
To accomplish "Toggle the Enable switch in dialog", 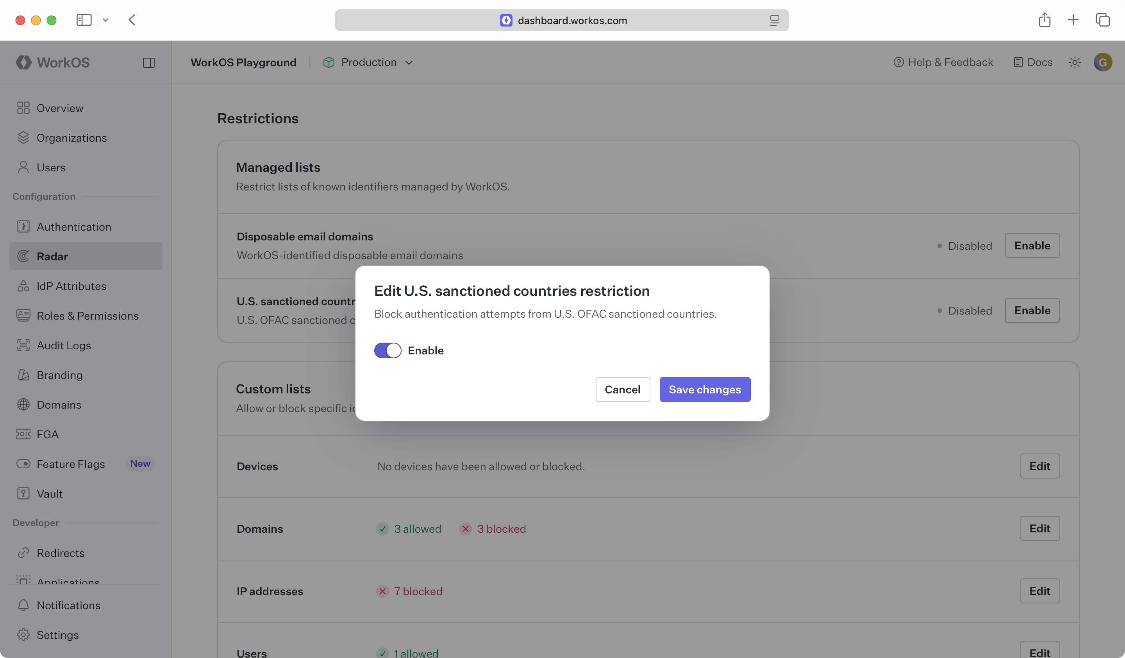I will pos(387,350).
